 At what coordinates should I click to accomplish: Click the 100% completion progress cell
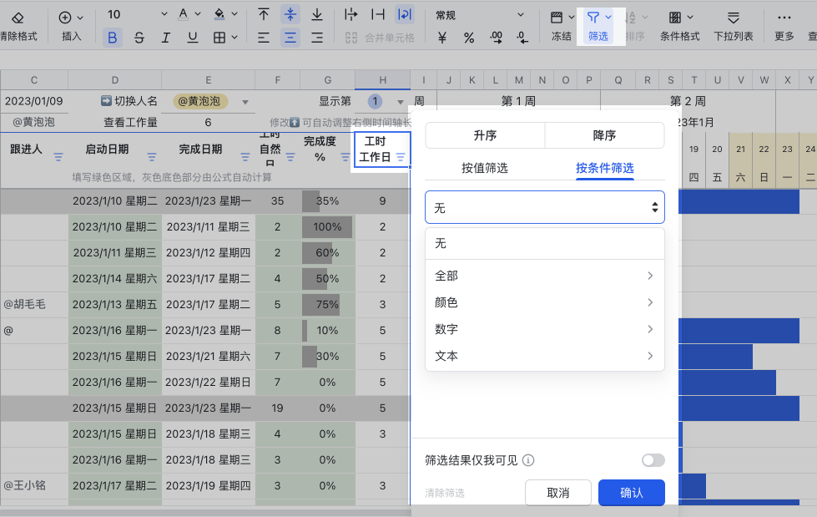click(328, 227)
